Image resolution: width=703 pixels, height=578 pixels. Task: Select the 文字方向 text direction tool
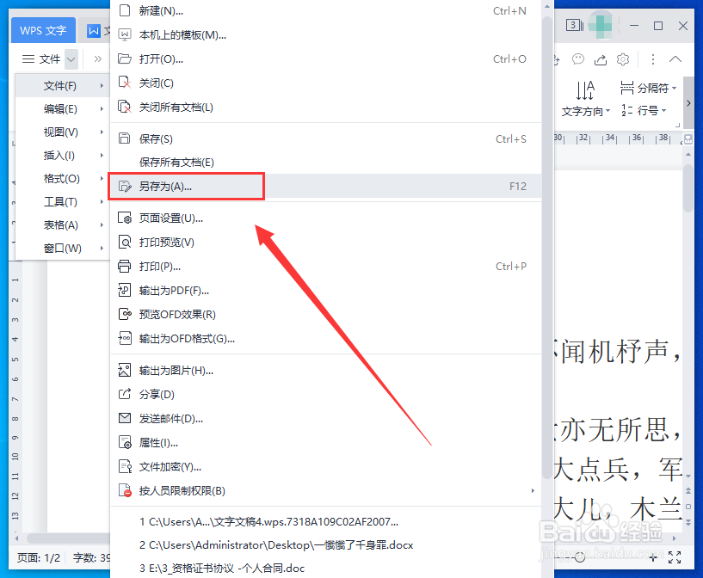pyautogui.click(x=584, y=97)
